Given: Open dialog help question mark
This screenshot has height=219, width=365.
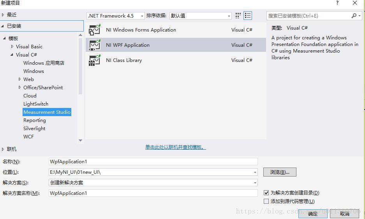Looking at the screenshot, I should [x=337, y=3].
